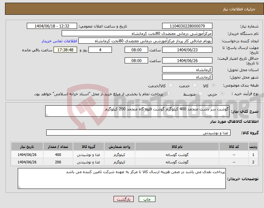Click the بازگشت (back) button
The image size is (264, 208).
(123, 199)
